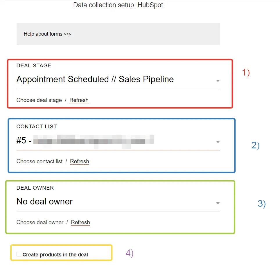Viewport: 280px width, 266px height.
Task: Expand the Contact List dropdown arrow
Action: 218,142
